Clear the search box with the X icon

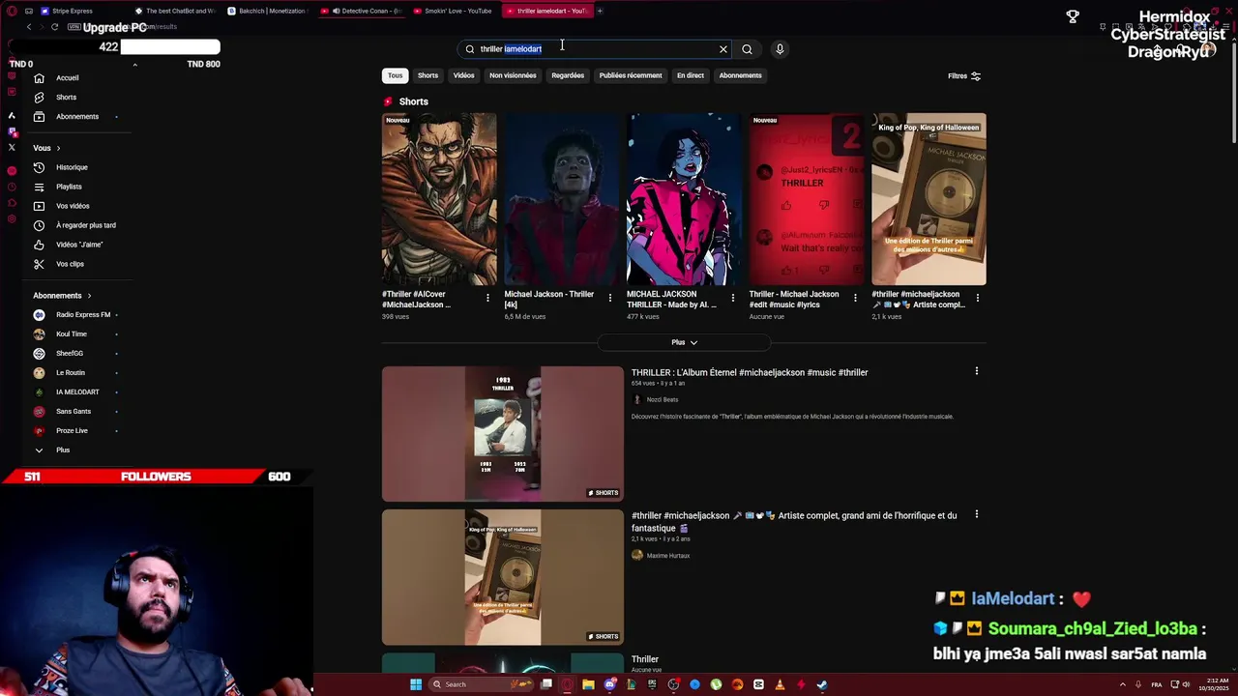pos(722,49)
